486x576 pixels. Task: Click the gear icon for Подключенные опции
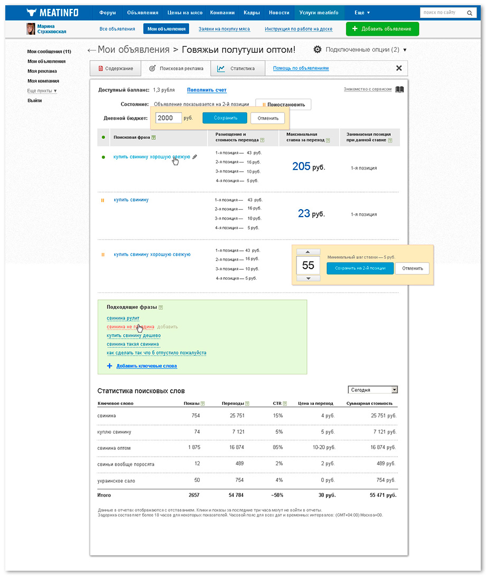(x=317, y=49)
